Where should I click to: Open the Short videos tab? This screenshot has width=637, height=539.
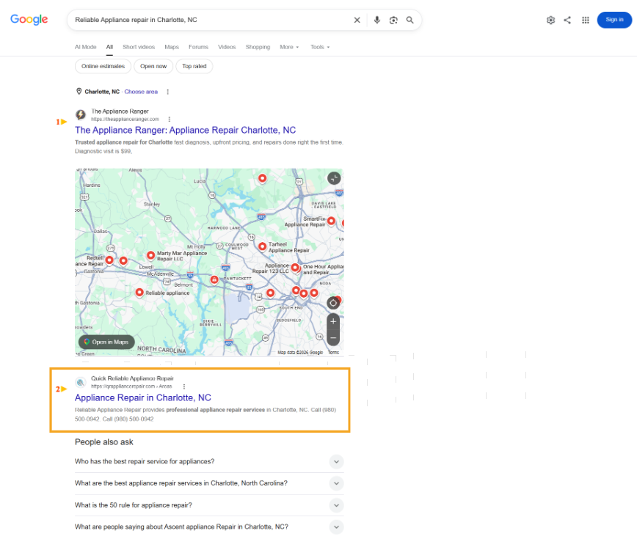[139, 47]
